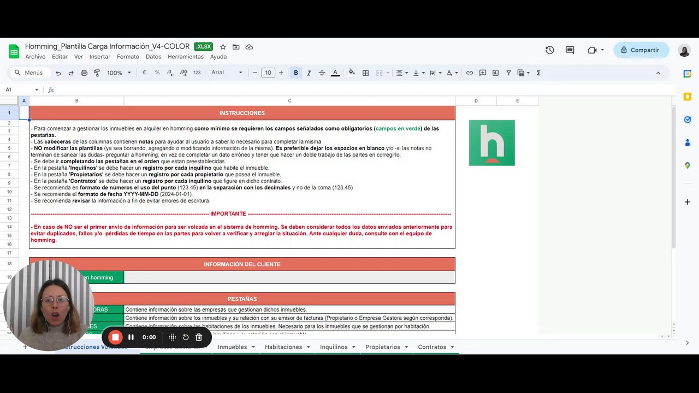This screenshot has width=699, height=393.
Task: Switch to the Inmuebles sheet tab
Action: click(x=233, y=347)
